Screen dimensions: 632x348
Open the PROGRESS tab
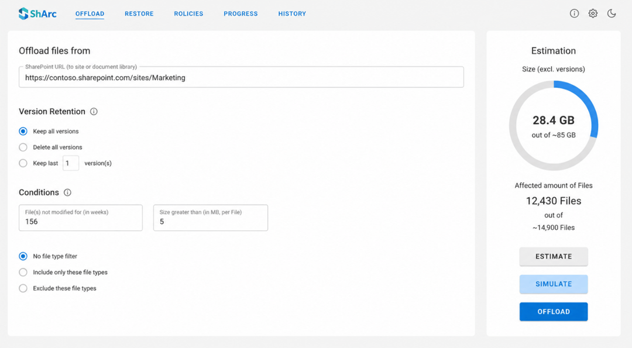point(241,13)
